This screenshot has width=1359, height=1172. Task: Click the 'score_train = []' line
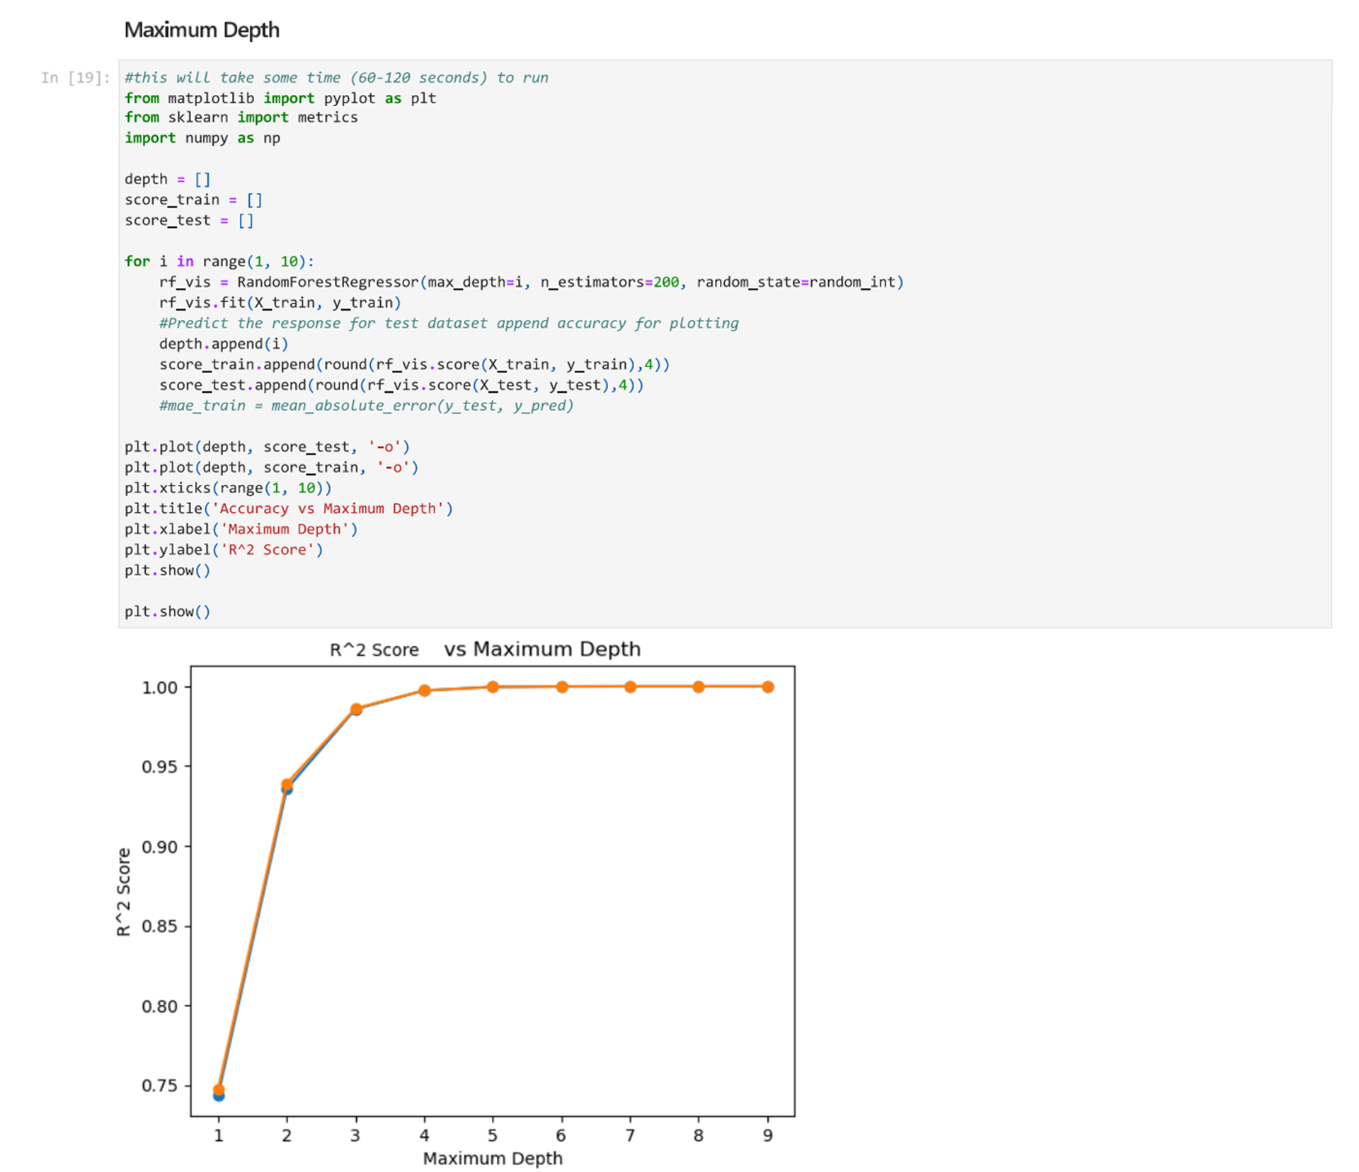194,200
